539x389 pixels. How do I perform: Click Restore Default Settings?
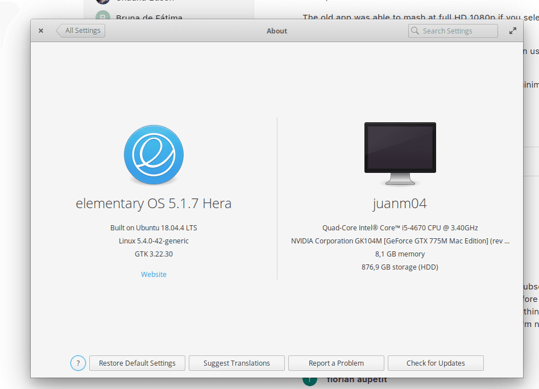click(137, 363)
